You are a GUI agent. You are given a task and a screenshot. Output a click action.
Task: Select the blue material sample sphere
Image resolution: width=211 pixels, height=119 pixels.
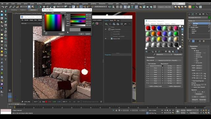[159, 28]
